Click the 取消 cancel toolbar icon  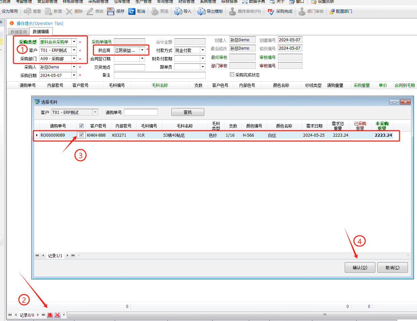tap(132, 11)
